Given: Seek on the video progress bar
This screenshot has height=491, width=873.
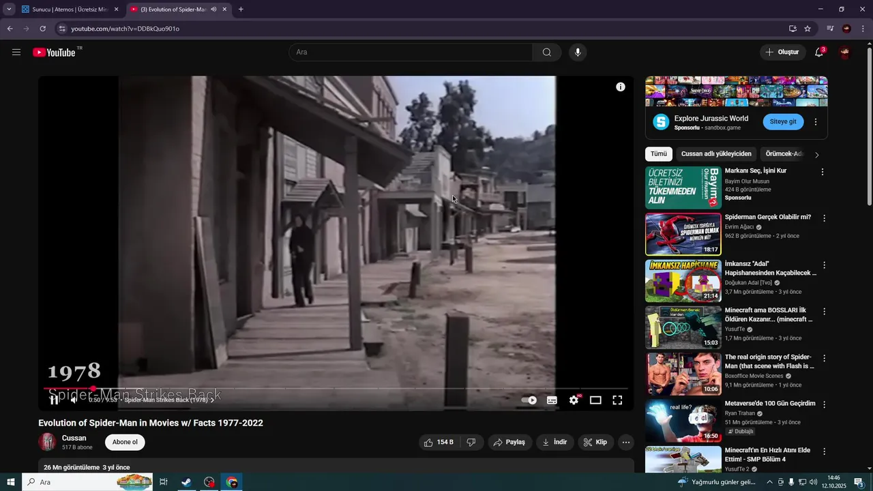Looking at the screenshot, I should [336, 389].
